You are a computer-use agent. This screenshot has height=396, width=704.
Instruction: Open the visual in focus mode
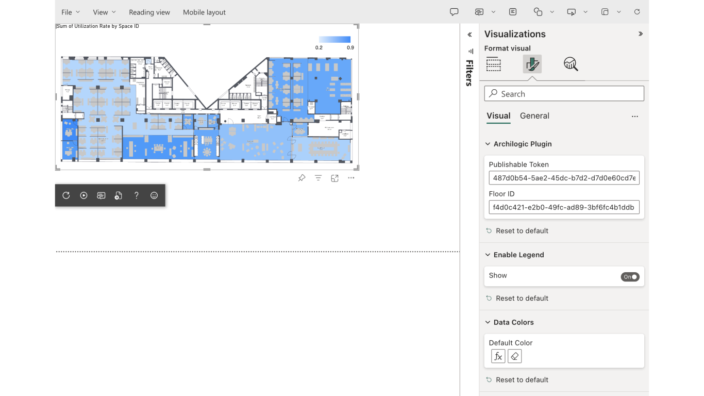tap(334, 178)
